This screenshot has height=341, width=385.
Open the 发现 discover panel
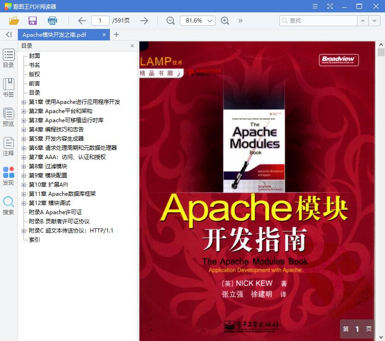[x=9, y=176]
